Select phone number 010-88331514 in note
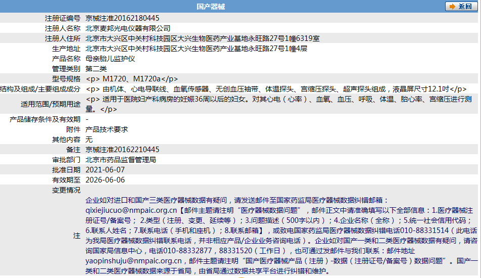Image resolution: width=481 pixels, height=278 pixels. click(x=424, y=230)
